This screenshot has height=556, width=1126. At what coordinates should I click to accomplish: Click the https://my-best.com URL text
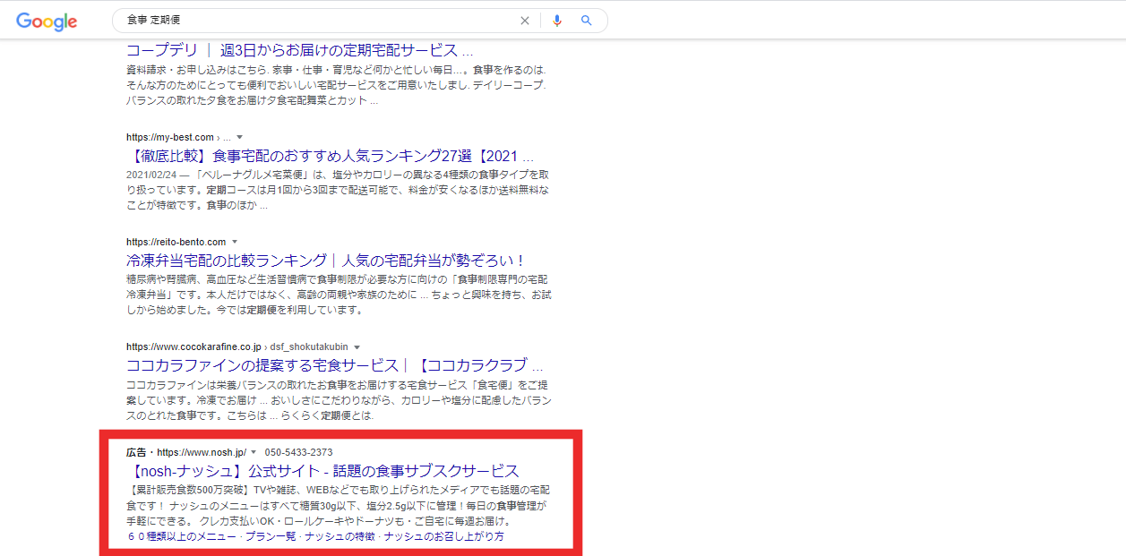[170, 137]
